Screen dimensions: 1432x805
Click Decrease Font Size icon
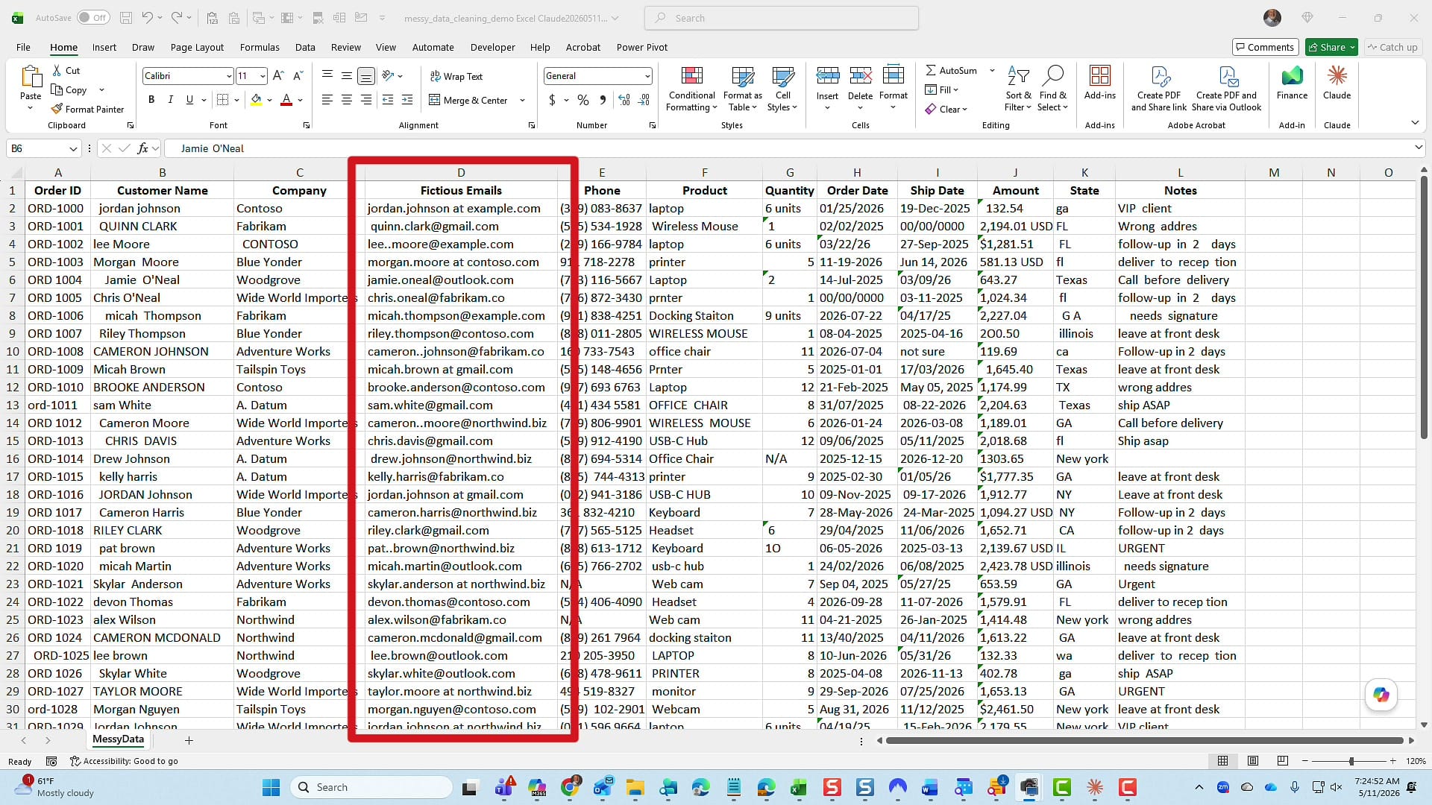pyautogui.click(x=298, y=75)
